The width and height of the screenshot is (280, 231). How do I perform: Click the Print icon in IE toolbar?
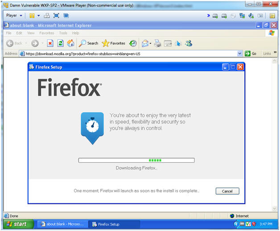coord(157,43)
